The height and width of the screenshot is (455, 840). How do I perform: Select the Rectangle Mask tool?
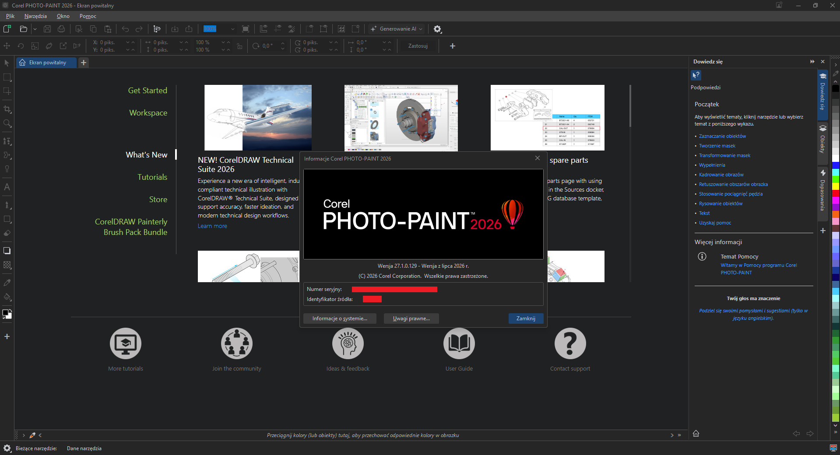7,77
